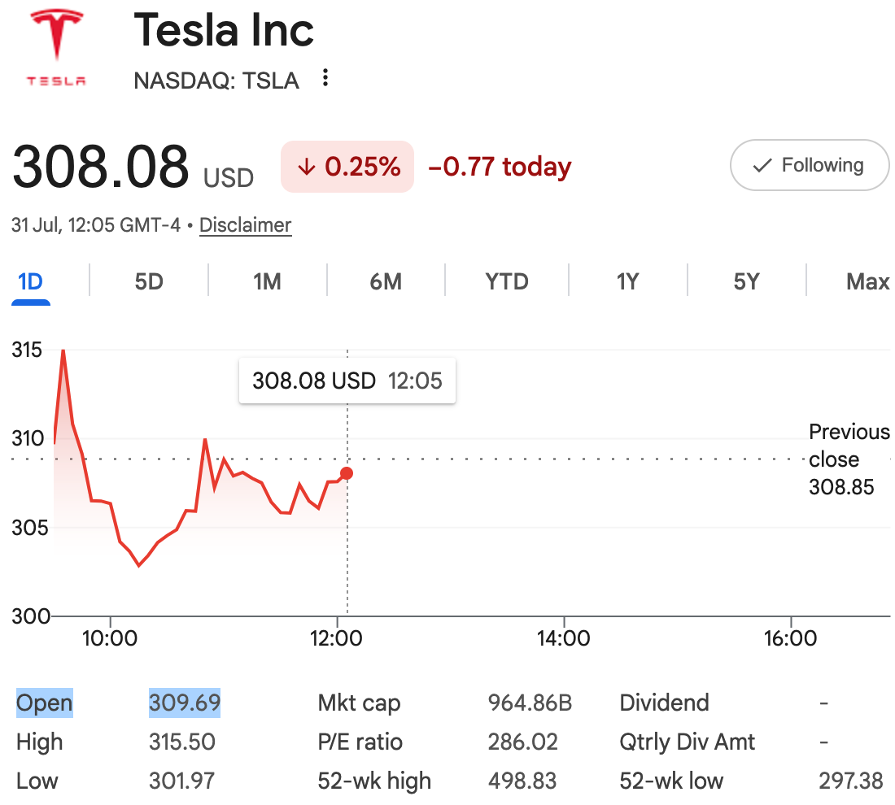Click the checkmark icon in Following button
895x805 pixels.
click(x=762, y=165)
